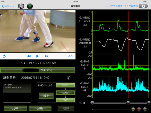151x113 pixels.
Task: Tap the 19.3 time value beside the slider
Action: [x=82, y=103]
